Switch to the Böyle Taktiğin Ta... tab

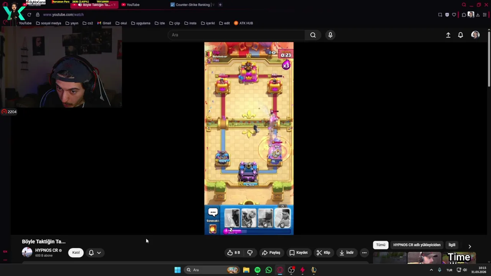click(94, 5)
